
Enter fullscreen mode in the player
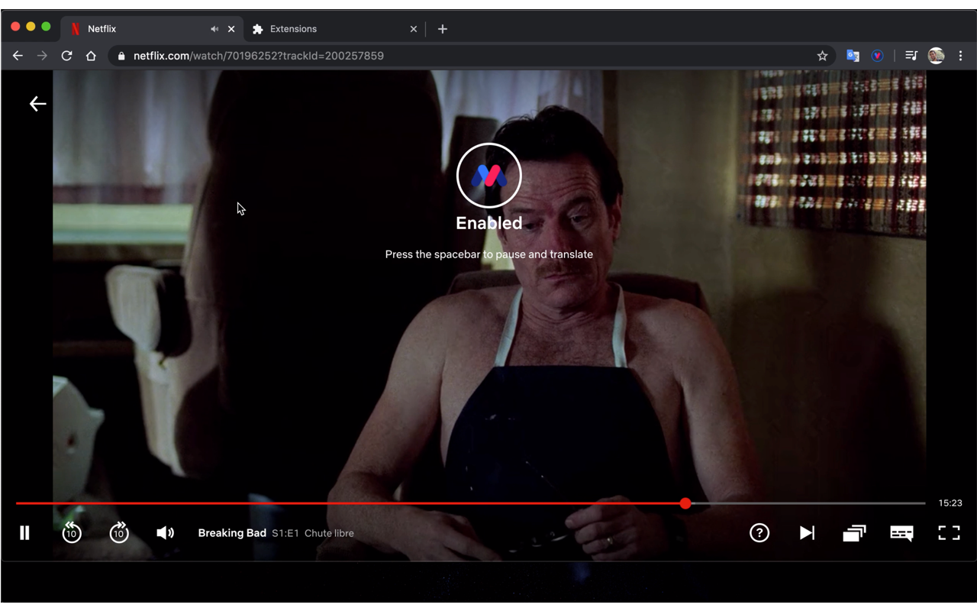coord(949,532)
